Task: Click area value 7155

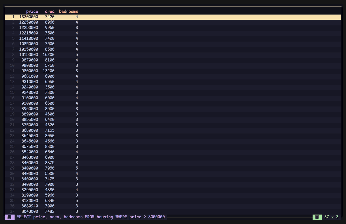Action: point(50,130)
